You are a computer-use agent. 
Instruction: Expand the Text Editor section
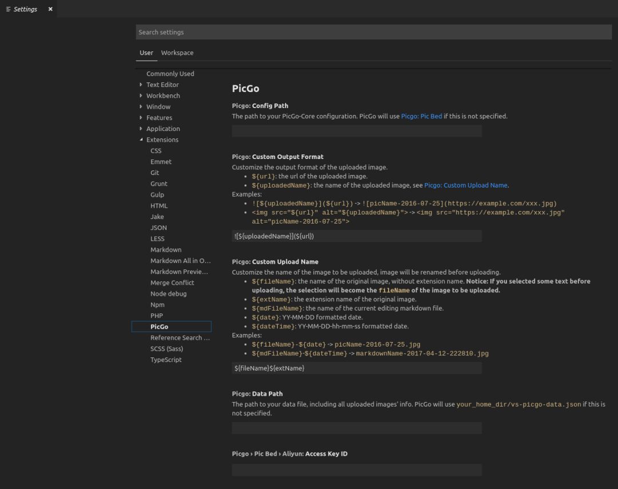[141, 85]
